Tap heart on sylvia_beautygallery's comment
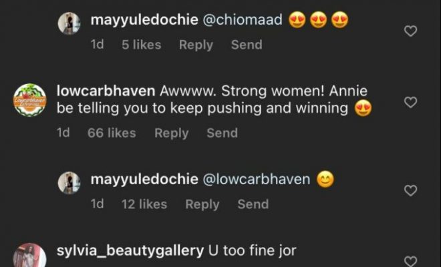This screenshot has height=267, width=441. pos(412,261)
